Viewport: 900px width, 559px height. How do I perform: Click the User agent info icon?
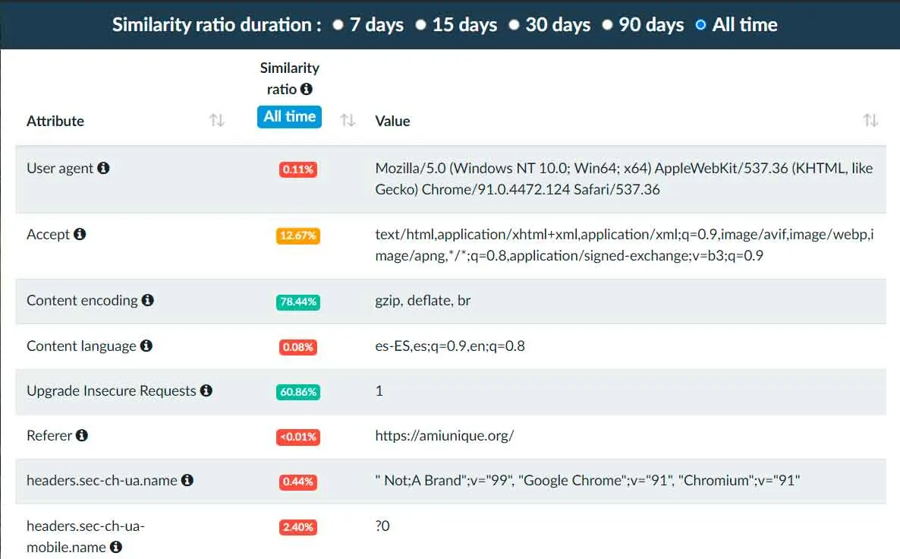tap(103, 168)
